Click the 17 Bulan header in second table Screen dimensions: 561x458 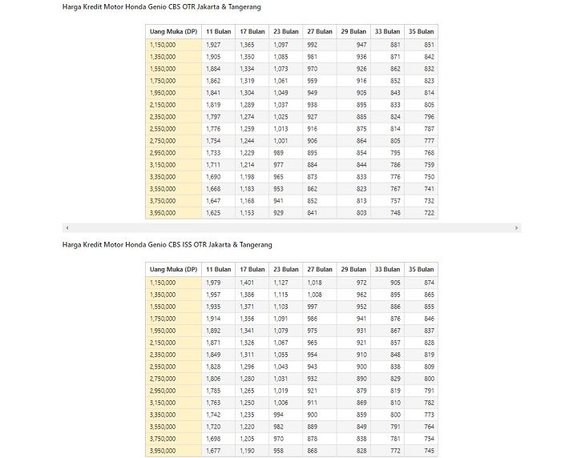pos(252,269)
